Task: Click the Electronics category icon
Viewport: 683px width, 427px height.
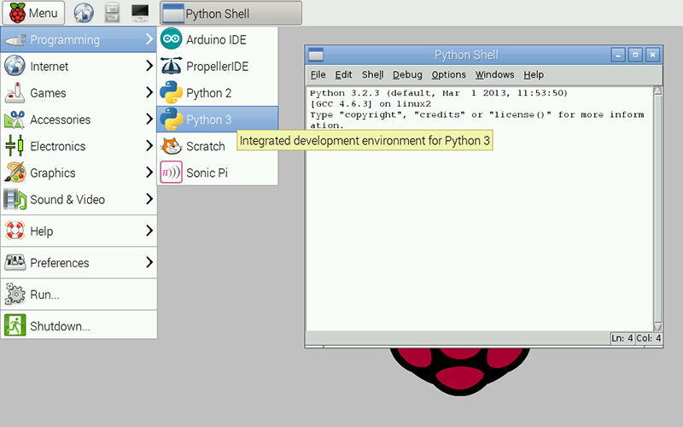Action: 15,146
